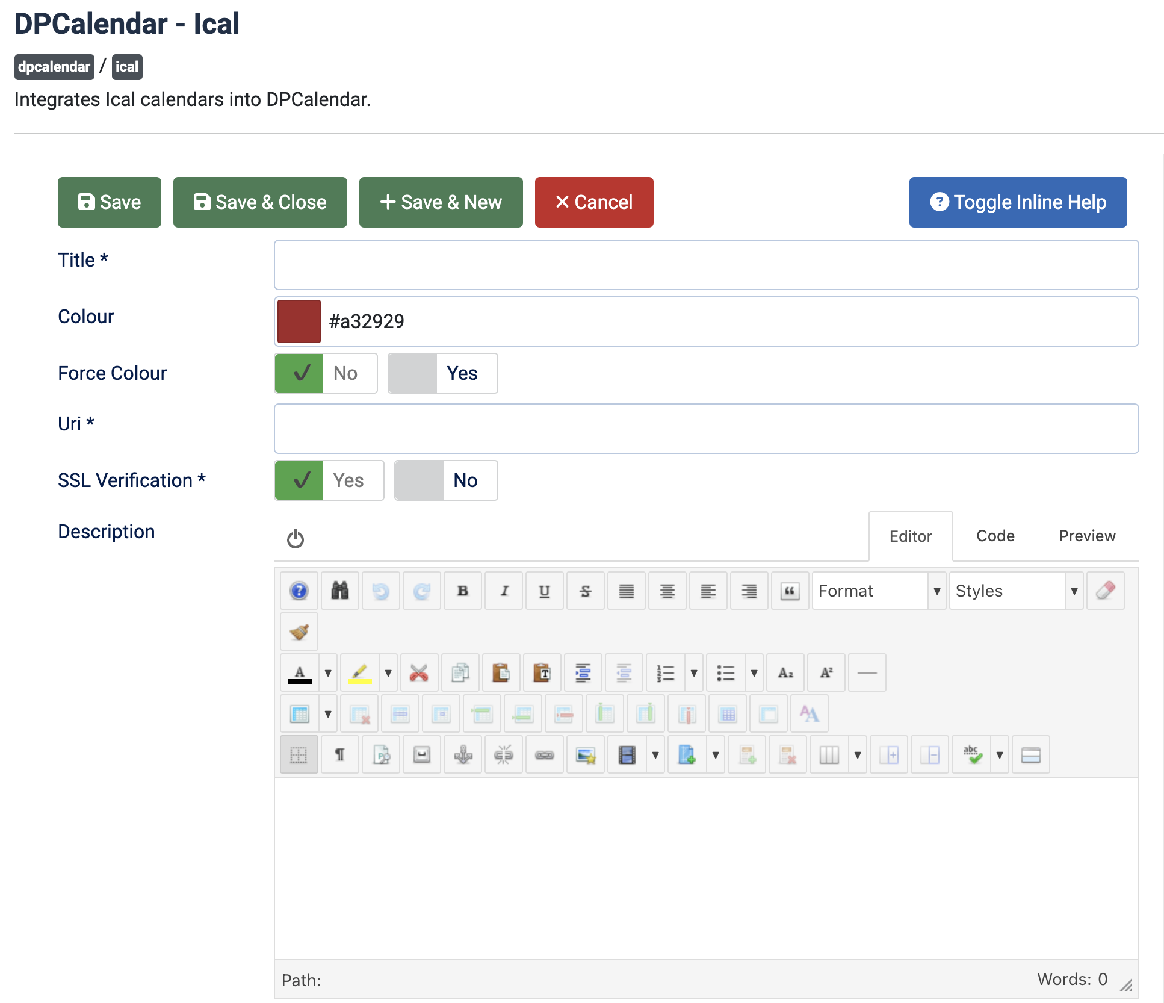The width and height of the screenshot is (1164, 1003).
Task: Apply yellow highlight colour marker
Action: (x=360, y=672)
